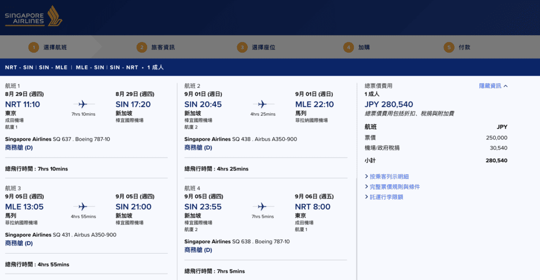
Task: Click 總飛行時間 : 4hrs 25mins
Action: coord(216,169)
